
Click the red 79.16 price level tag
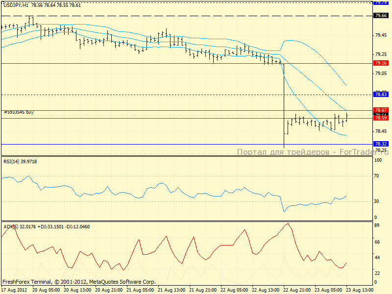[381, 63]
